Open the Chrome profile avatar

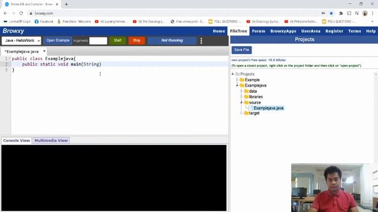(365, 14)
